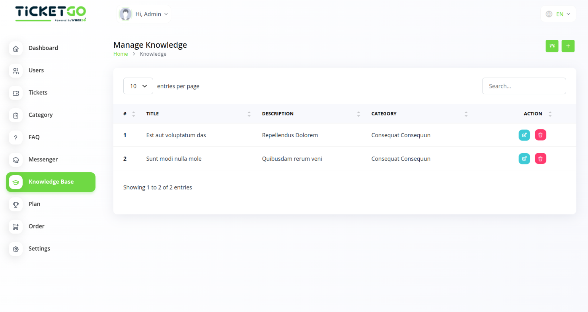Delete the Est aut voluptatum das entry
The image size is (588, 312).
(540, 135)
